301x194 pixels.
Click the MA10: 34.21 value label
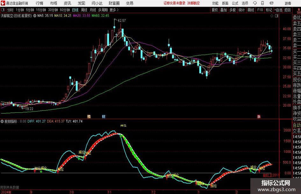coord(63,16)
